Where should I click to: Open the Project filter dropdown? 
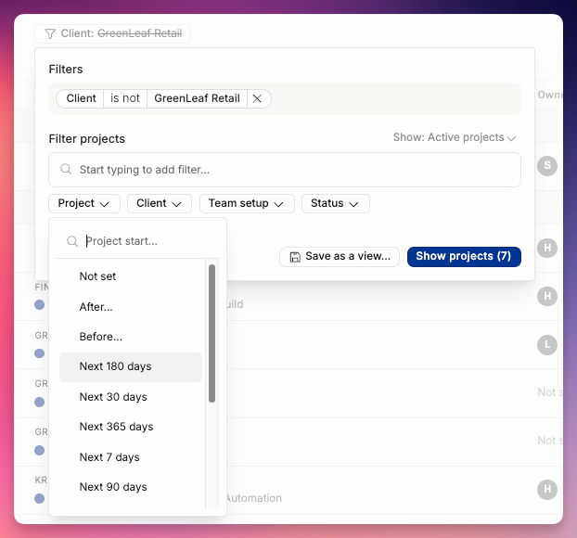[x=84, y=203]
